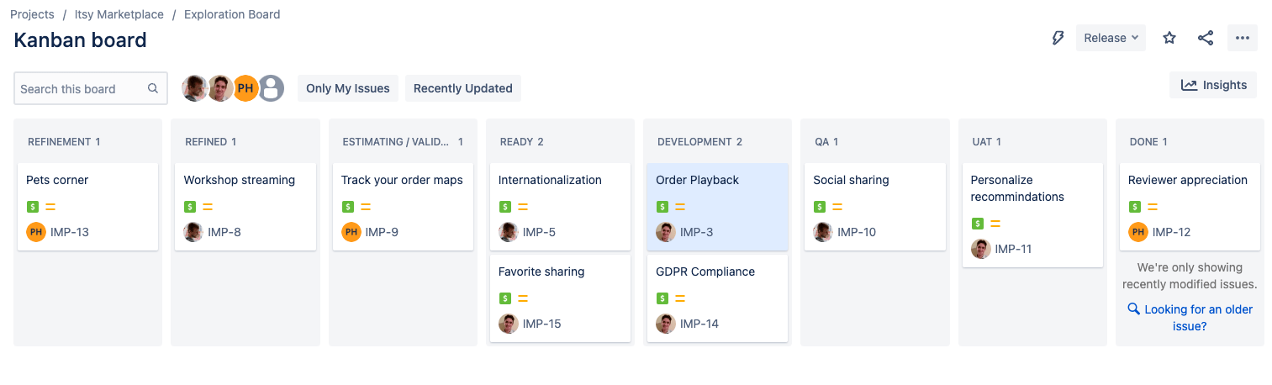Click the automation lightning bolt icon
The height and width of the screenshot is (385, 1272).
[1058, 38]
